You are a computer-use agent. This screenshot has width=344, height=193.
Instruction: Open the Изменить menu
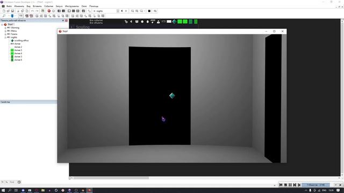click(19, 6)
